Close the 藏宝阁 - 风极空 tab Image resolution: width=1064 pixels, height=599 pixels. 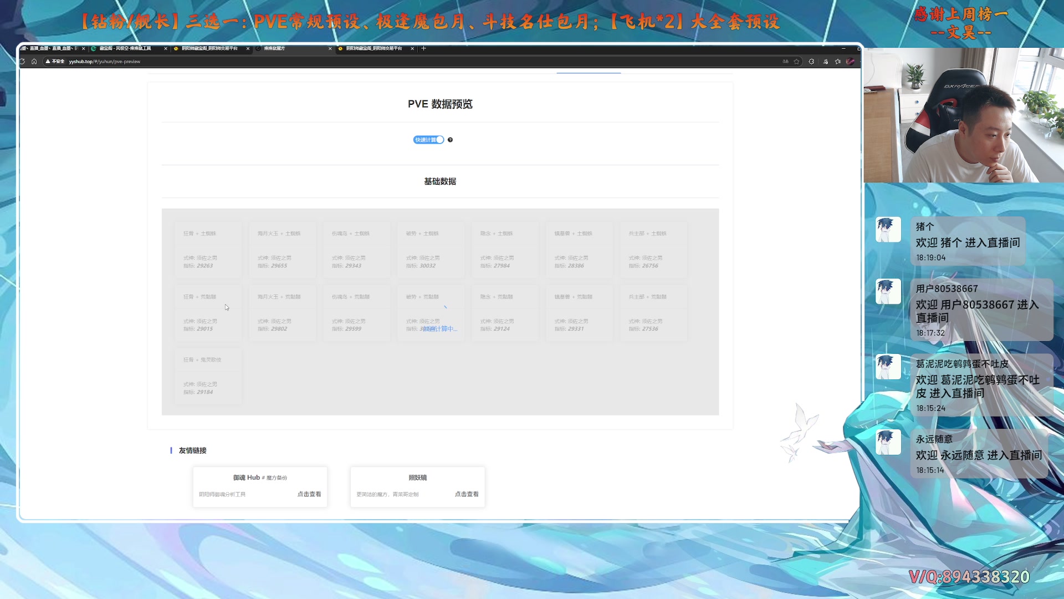coord(166,48)
